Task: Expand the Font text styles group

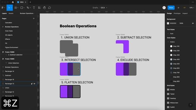Action: point(168,34)
